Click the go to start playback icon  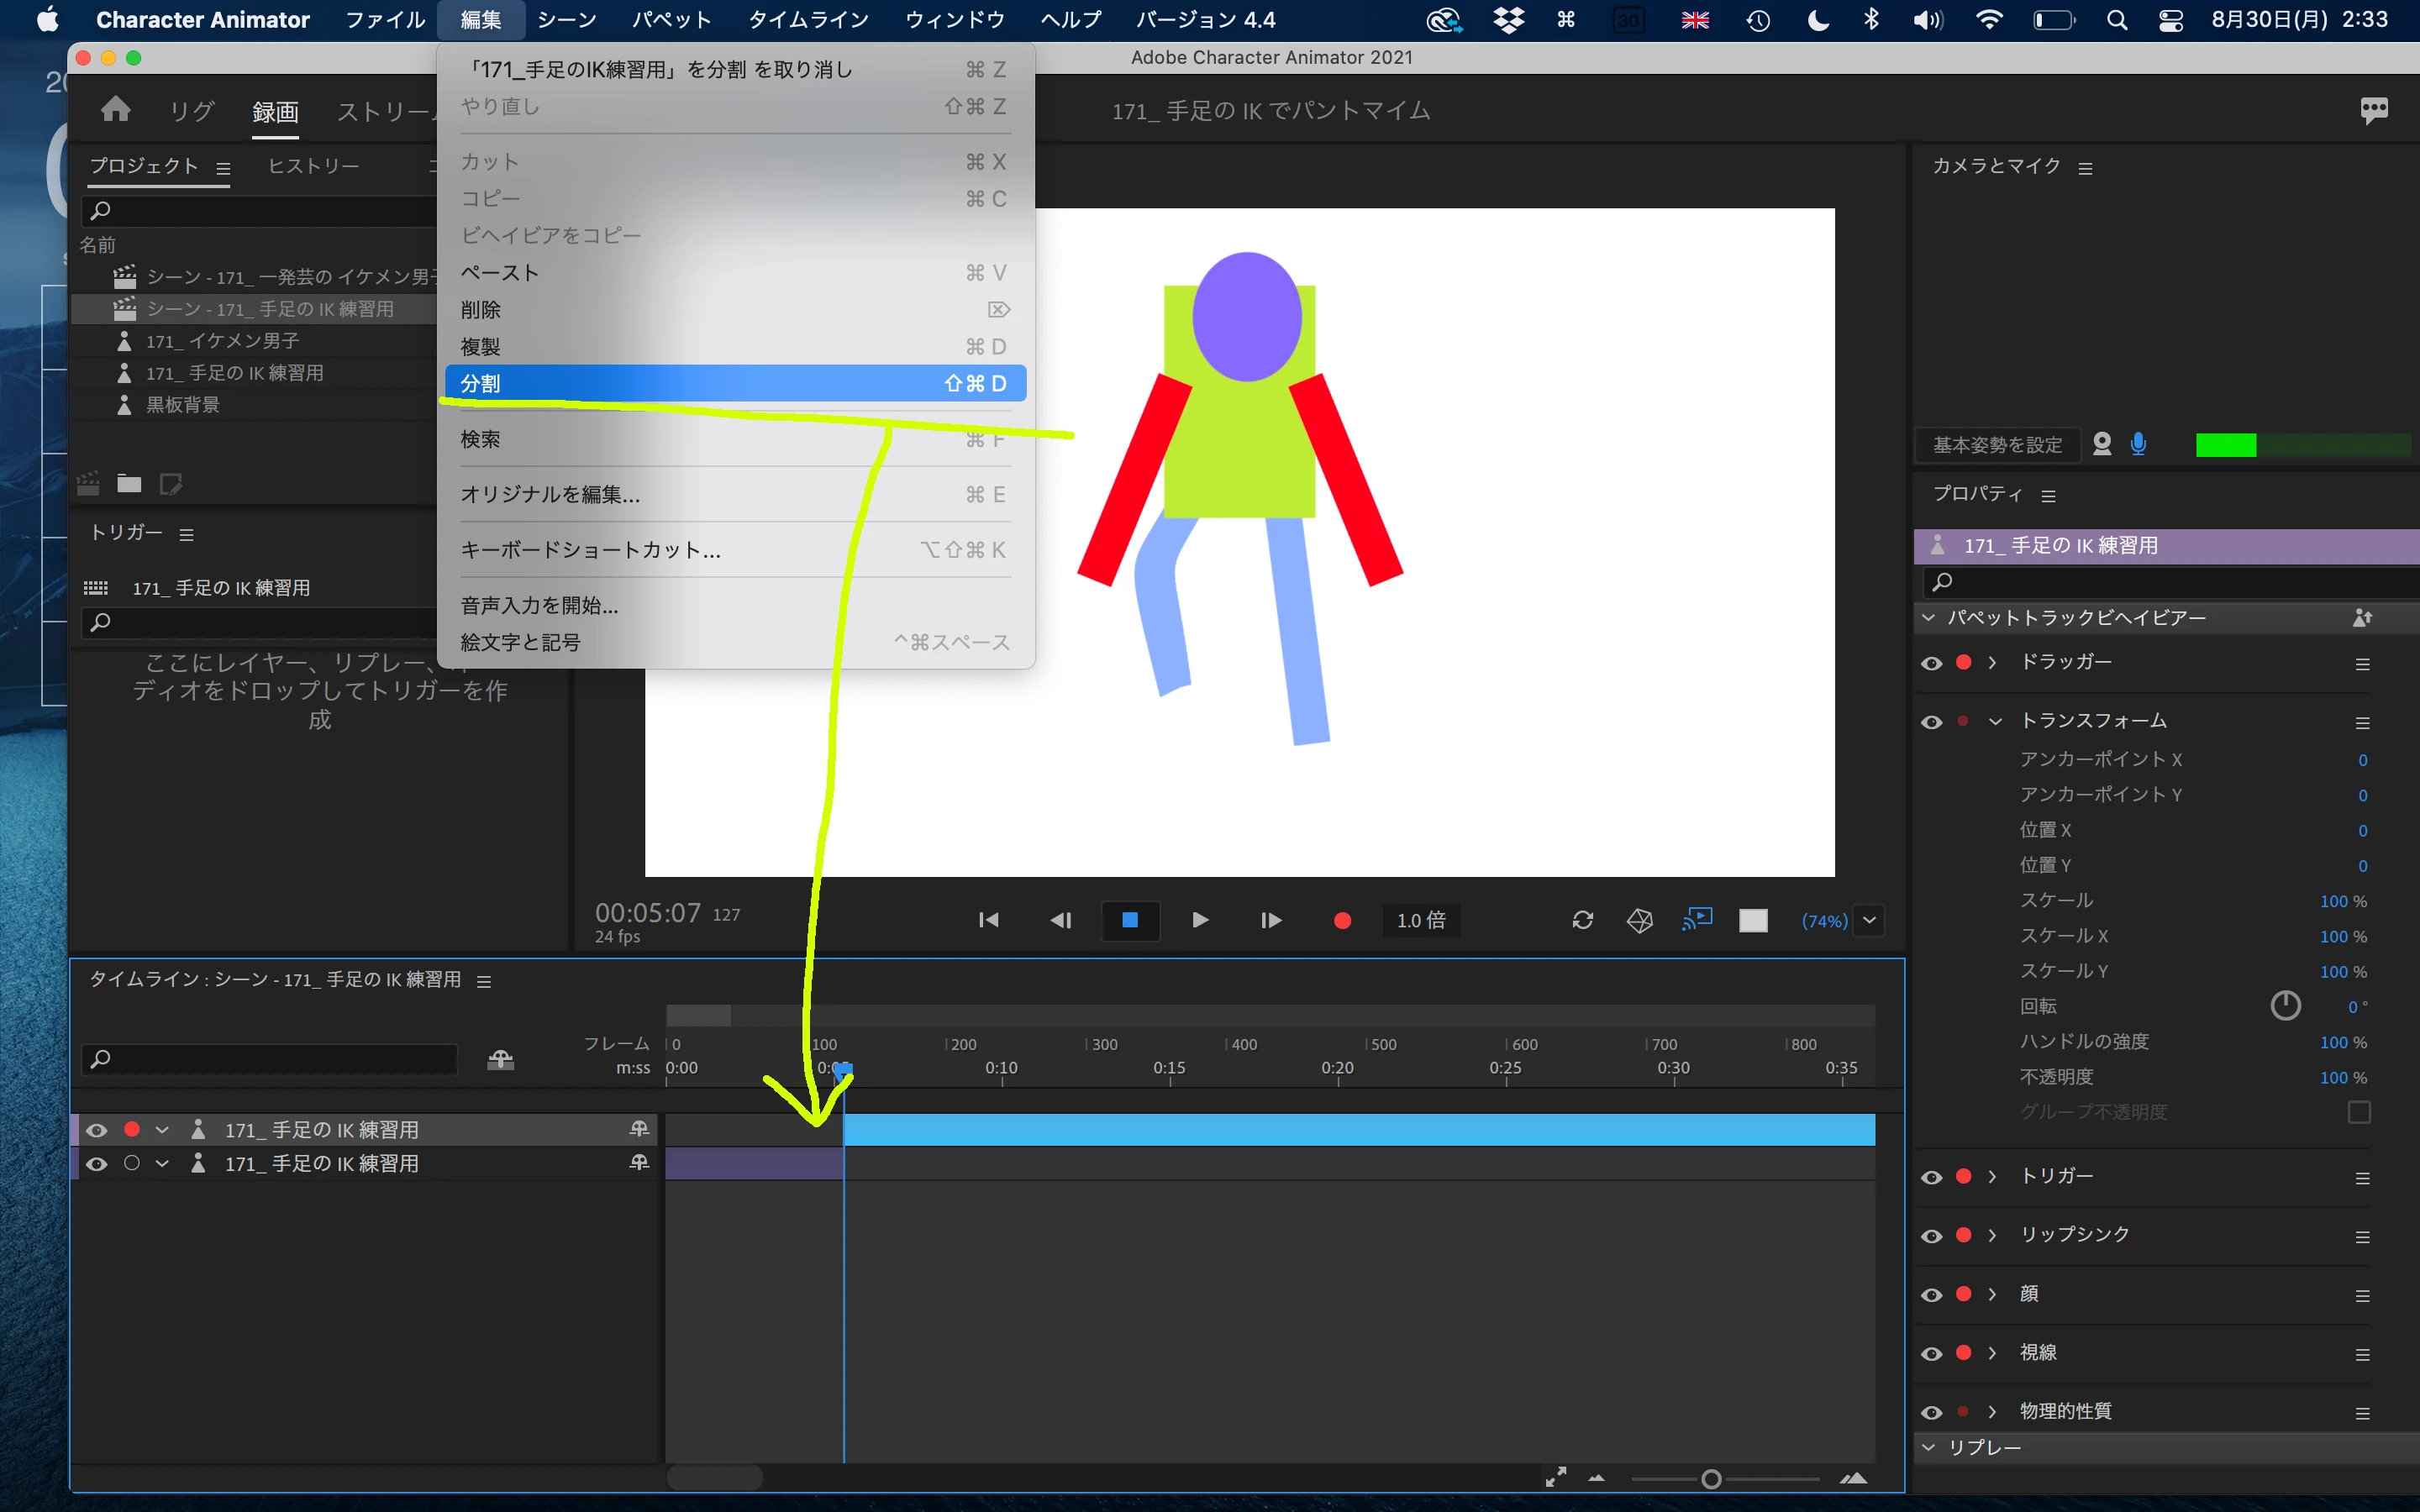click(x=988, y=920)
